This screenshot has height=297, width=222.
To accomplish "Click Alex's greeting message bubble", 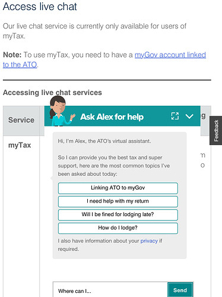I will [119, 195].
